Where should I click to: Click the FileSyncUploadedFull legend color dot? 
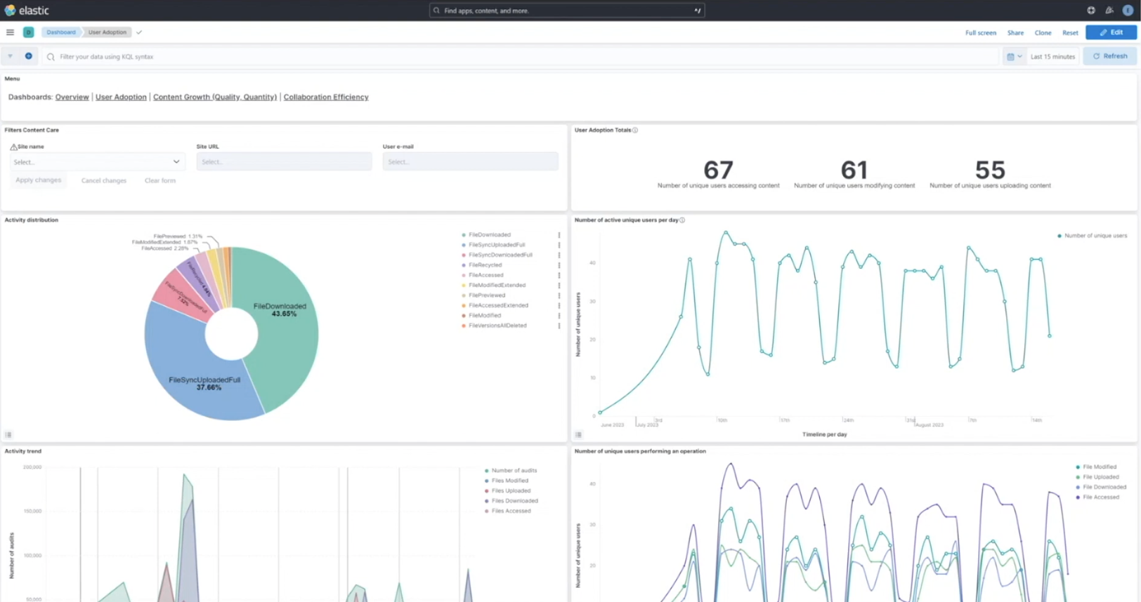point(464,245)
